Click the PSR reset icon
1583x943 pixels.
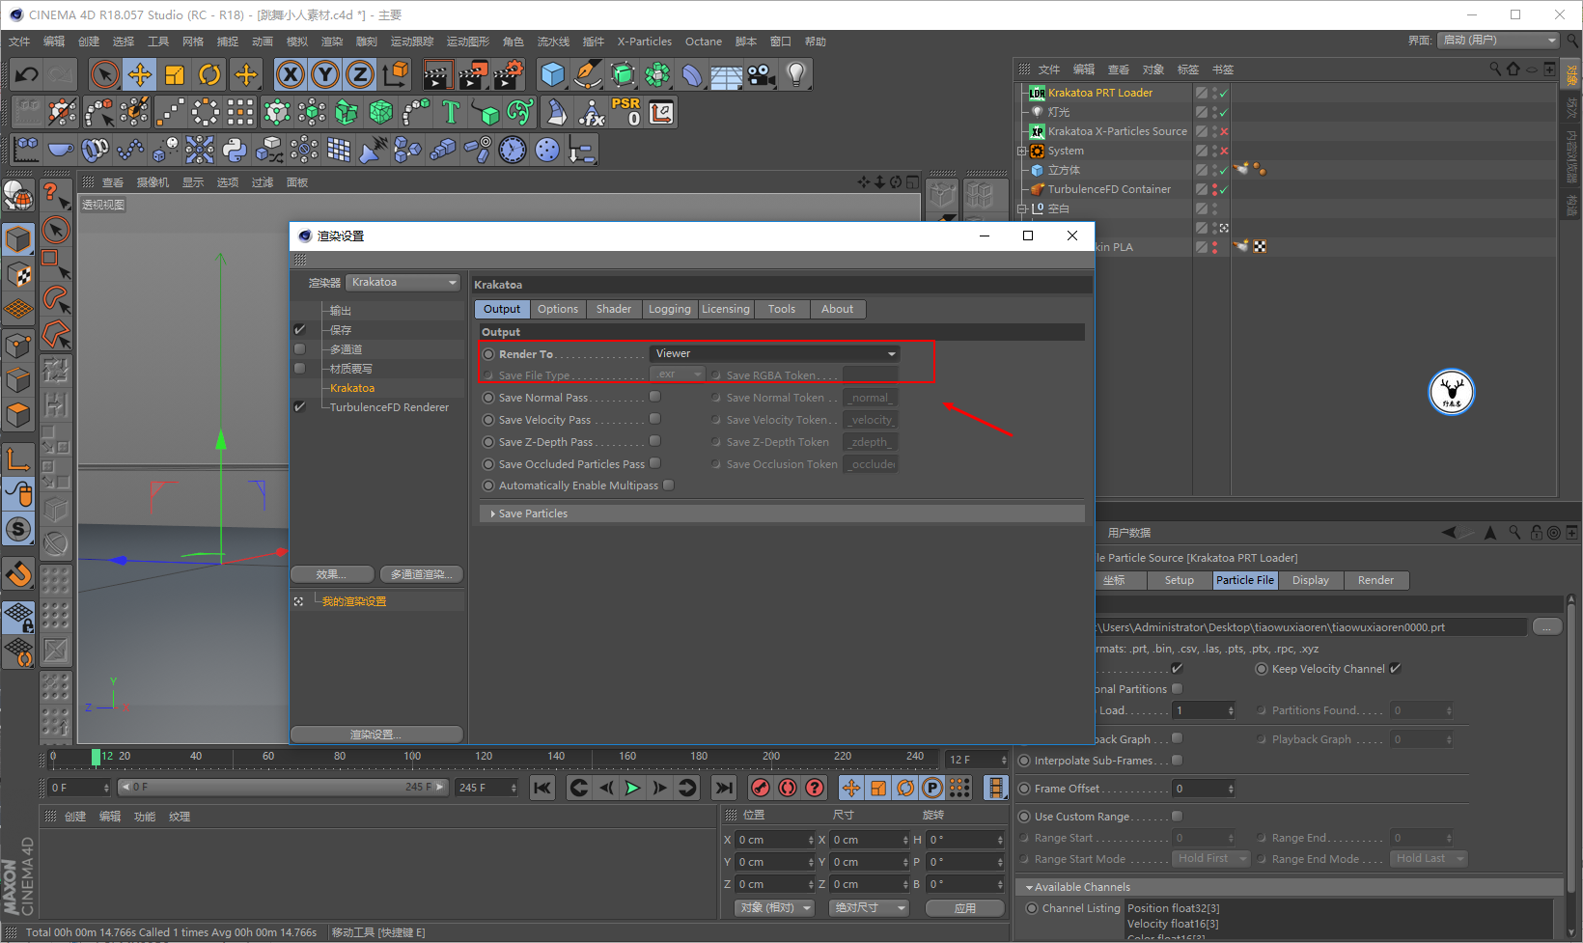tap(625, 112)
